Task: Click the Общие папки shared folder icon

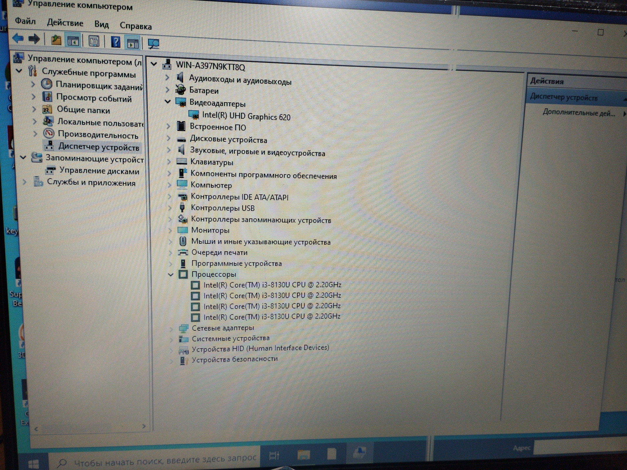Action: pos(47,109)
